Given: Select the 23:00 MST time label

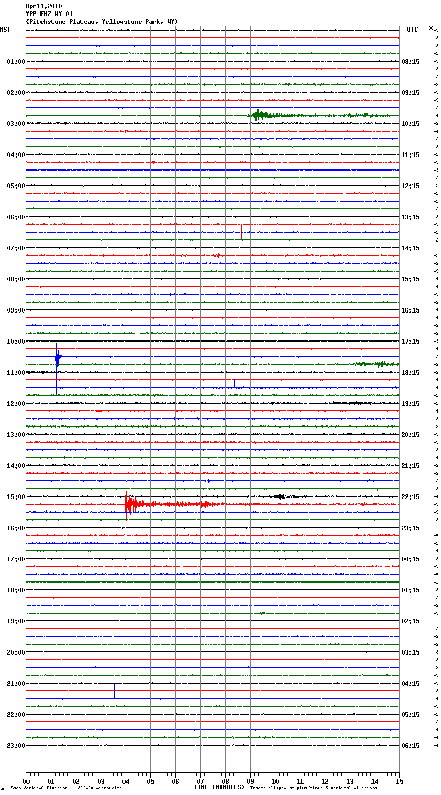Looking at the screenshot, I should [x=16, y=746].
